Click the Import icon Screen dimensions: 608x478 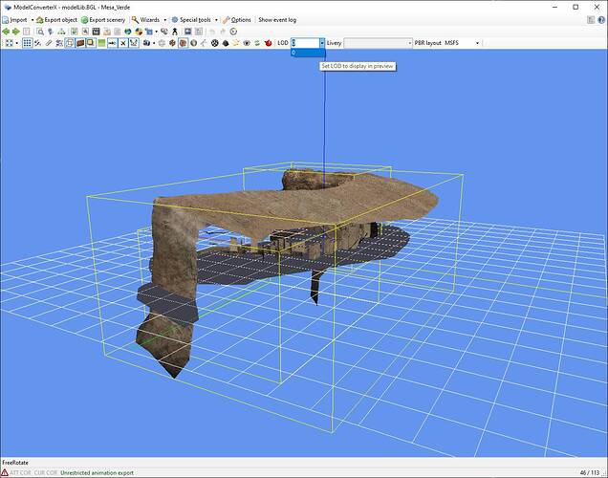pyautogui.click(x=6, y=19)
